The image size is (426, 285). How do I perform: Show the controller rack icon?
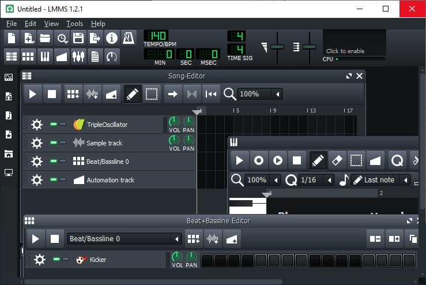pyautogui.click(x=112, y=57)
